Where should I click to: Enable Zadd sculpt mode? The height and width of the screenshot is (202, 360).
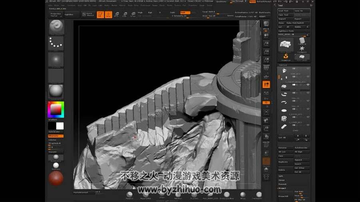click(x=173, y=13)
